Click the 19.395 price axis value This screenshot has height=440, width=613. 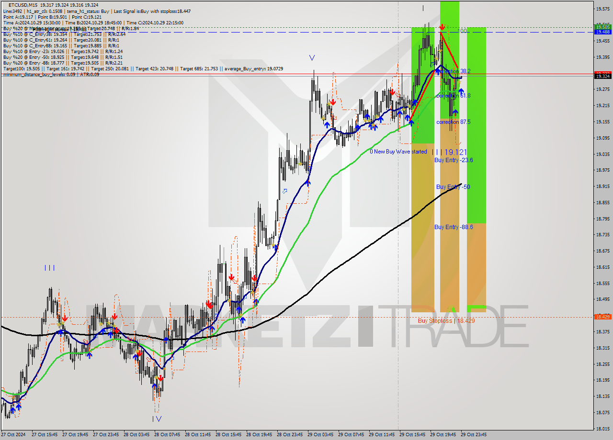pos(603,57)
